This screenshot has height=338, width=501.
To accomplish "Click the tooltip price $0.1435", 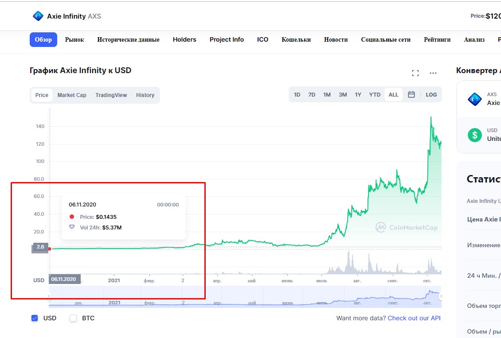I will (x=106, y=217).
